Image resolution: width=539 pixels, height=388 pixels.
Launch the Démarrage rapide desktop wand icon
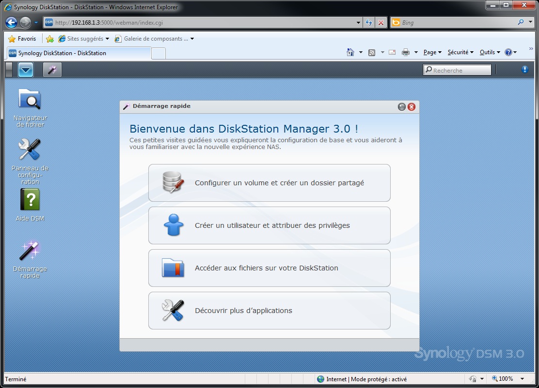[30, 259]
